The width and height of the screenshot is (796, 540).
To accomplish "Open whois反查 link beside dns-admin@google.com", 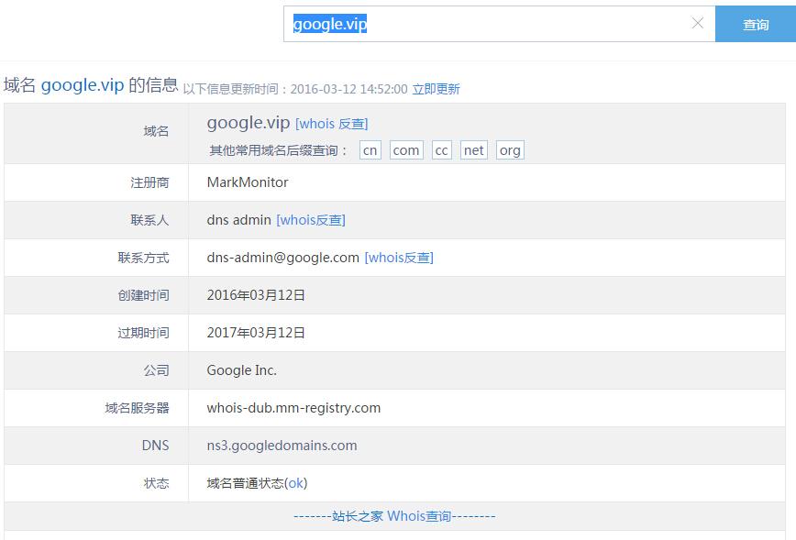I will 399,258.
